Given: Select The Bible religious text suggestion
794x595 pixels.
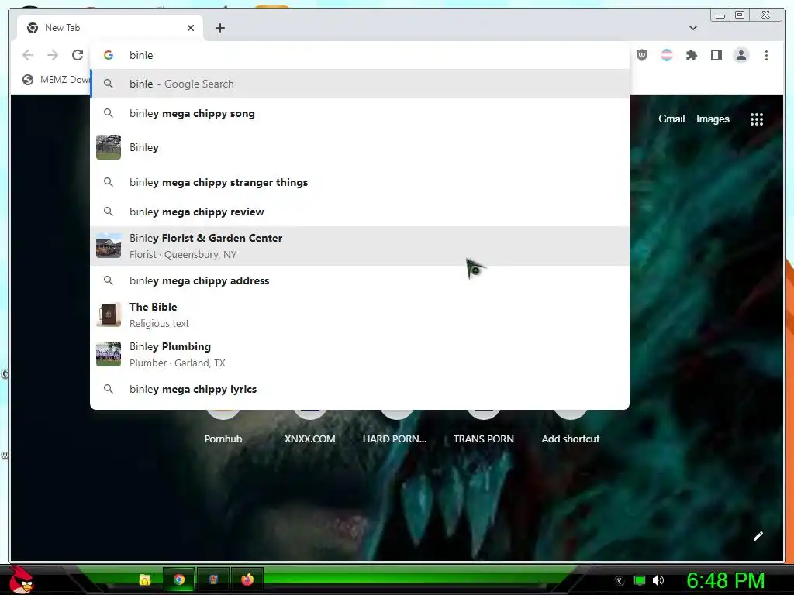Looking at the screenshot, I should point(360,315).
